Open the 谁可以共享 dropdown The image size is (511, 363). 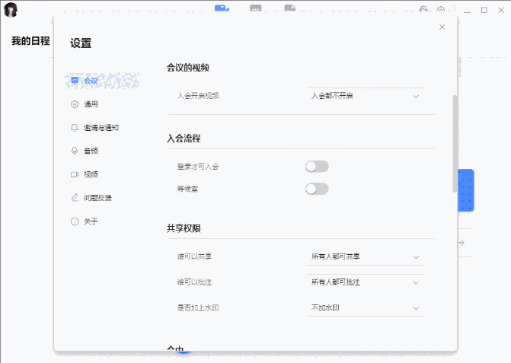tap(366, 256)
